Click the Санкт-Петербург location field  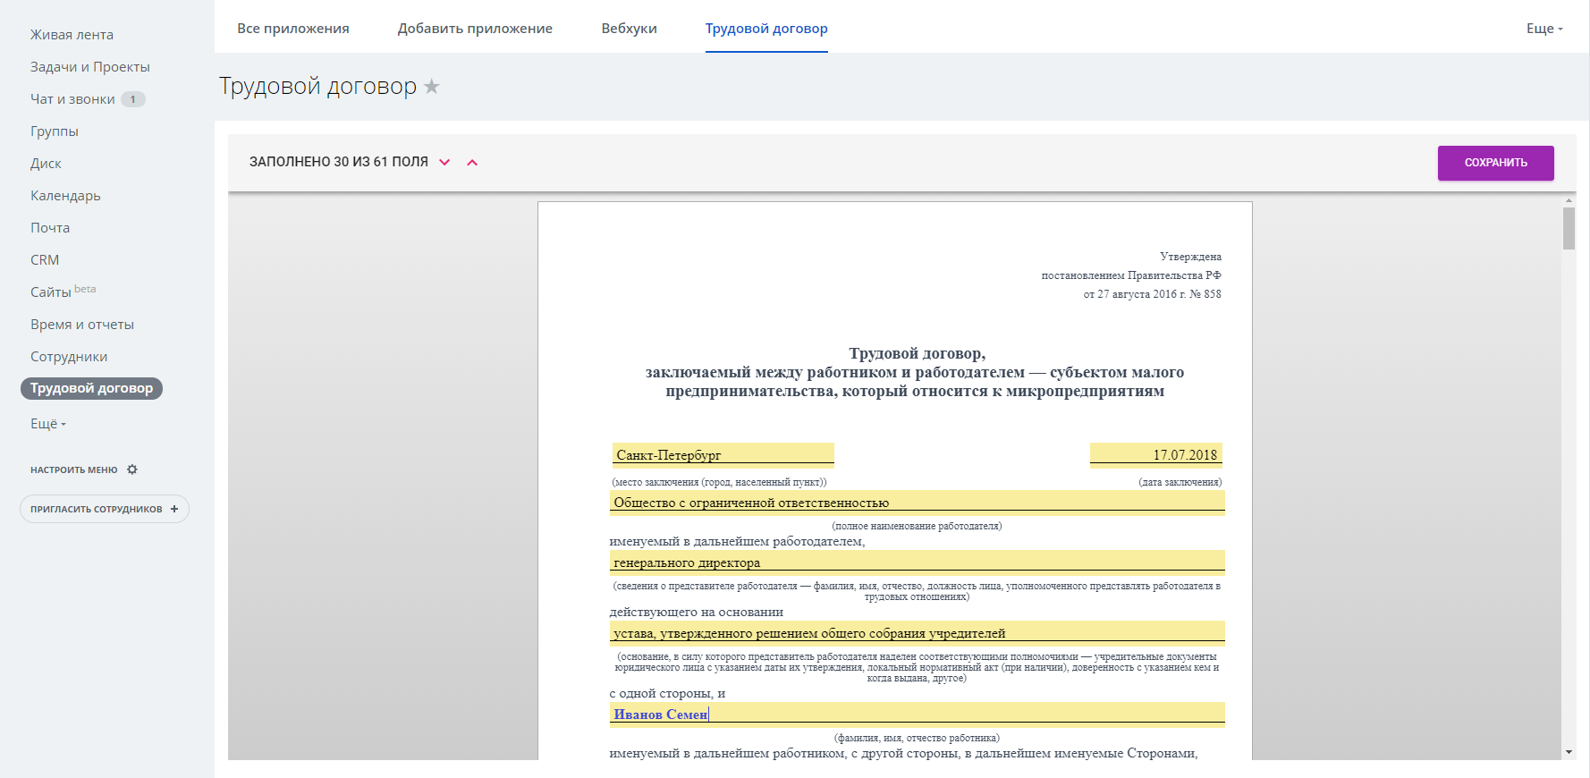tap(723, 455)
